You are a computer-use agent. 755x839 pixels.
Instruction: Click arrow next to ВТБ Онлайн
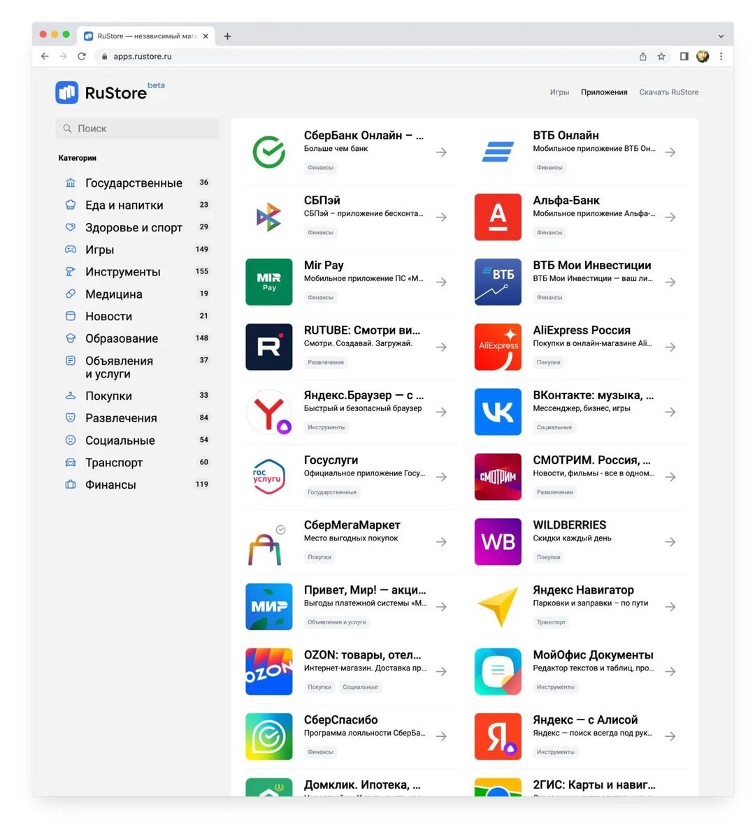point(670,152)
